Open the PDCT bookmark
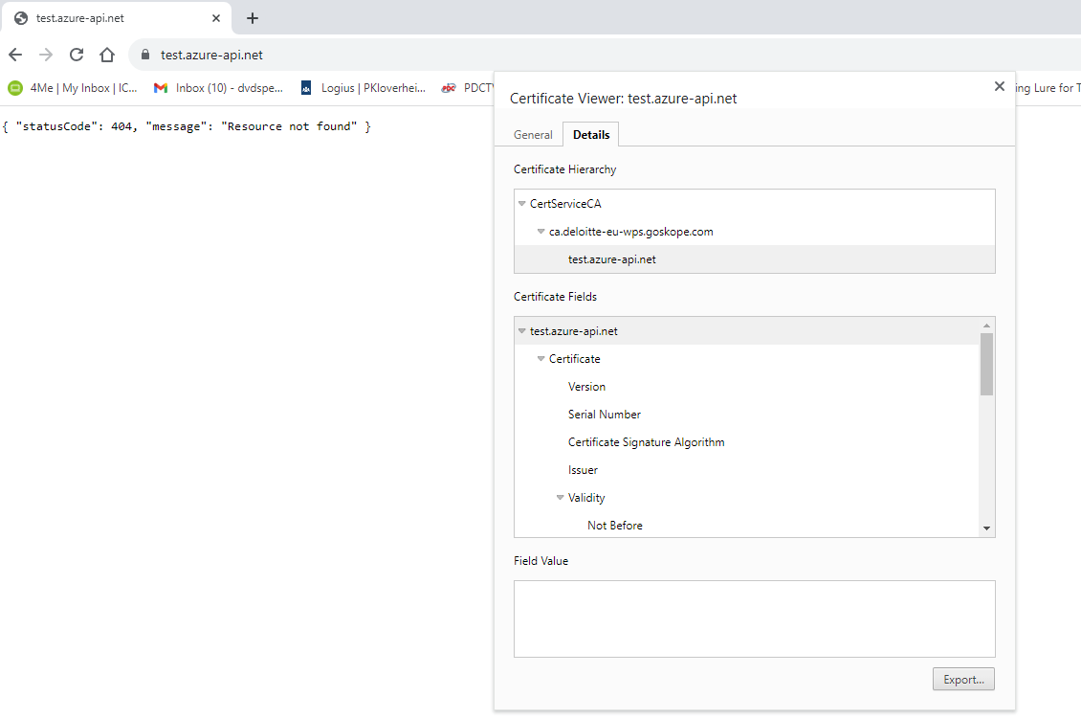1081x719 pixels. click(x=468, y=88)
